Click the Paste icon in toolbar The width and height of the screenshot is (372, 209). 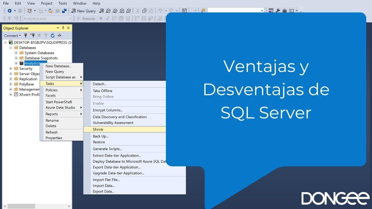tap(151, 11)
